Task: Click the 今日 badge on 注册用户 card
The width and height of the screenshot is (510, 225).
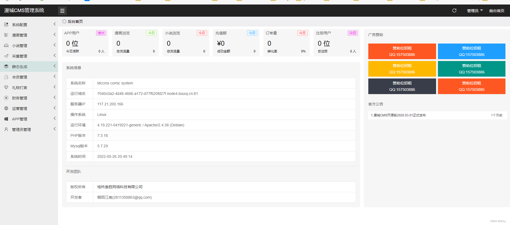Action: [353, 33]
